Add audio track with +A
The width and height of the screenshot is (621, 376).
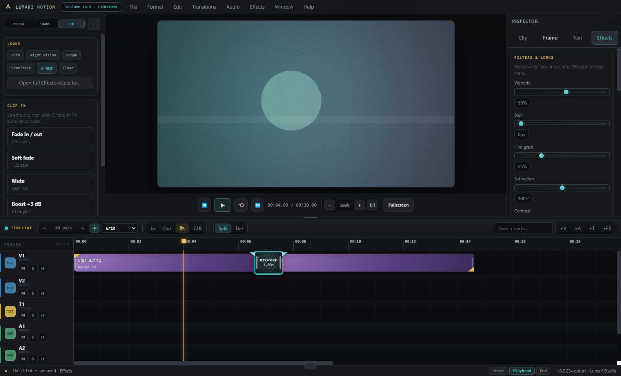pos(577,228)
